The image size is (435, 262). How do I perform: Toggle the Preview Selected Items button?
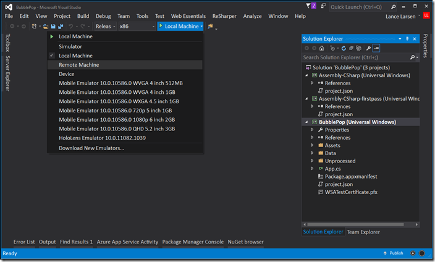[376, 48]
